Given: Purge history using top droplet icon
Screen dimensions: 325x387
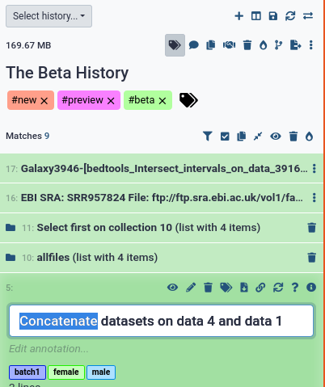Looking at the screenshot, I should (x=263, y=45).
